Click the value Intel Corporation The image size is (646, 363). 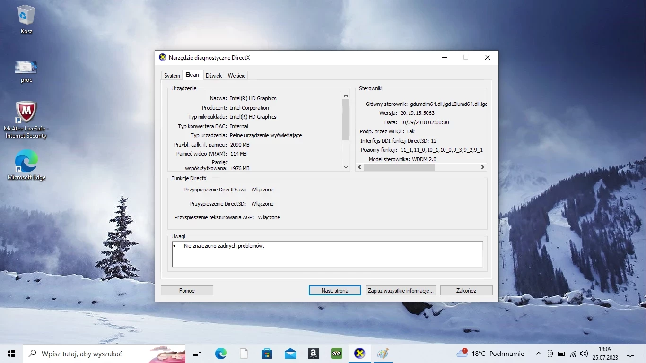[249, 108]
